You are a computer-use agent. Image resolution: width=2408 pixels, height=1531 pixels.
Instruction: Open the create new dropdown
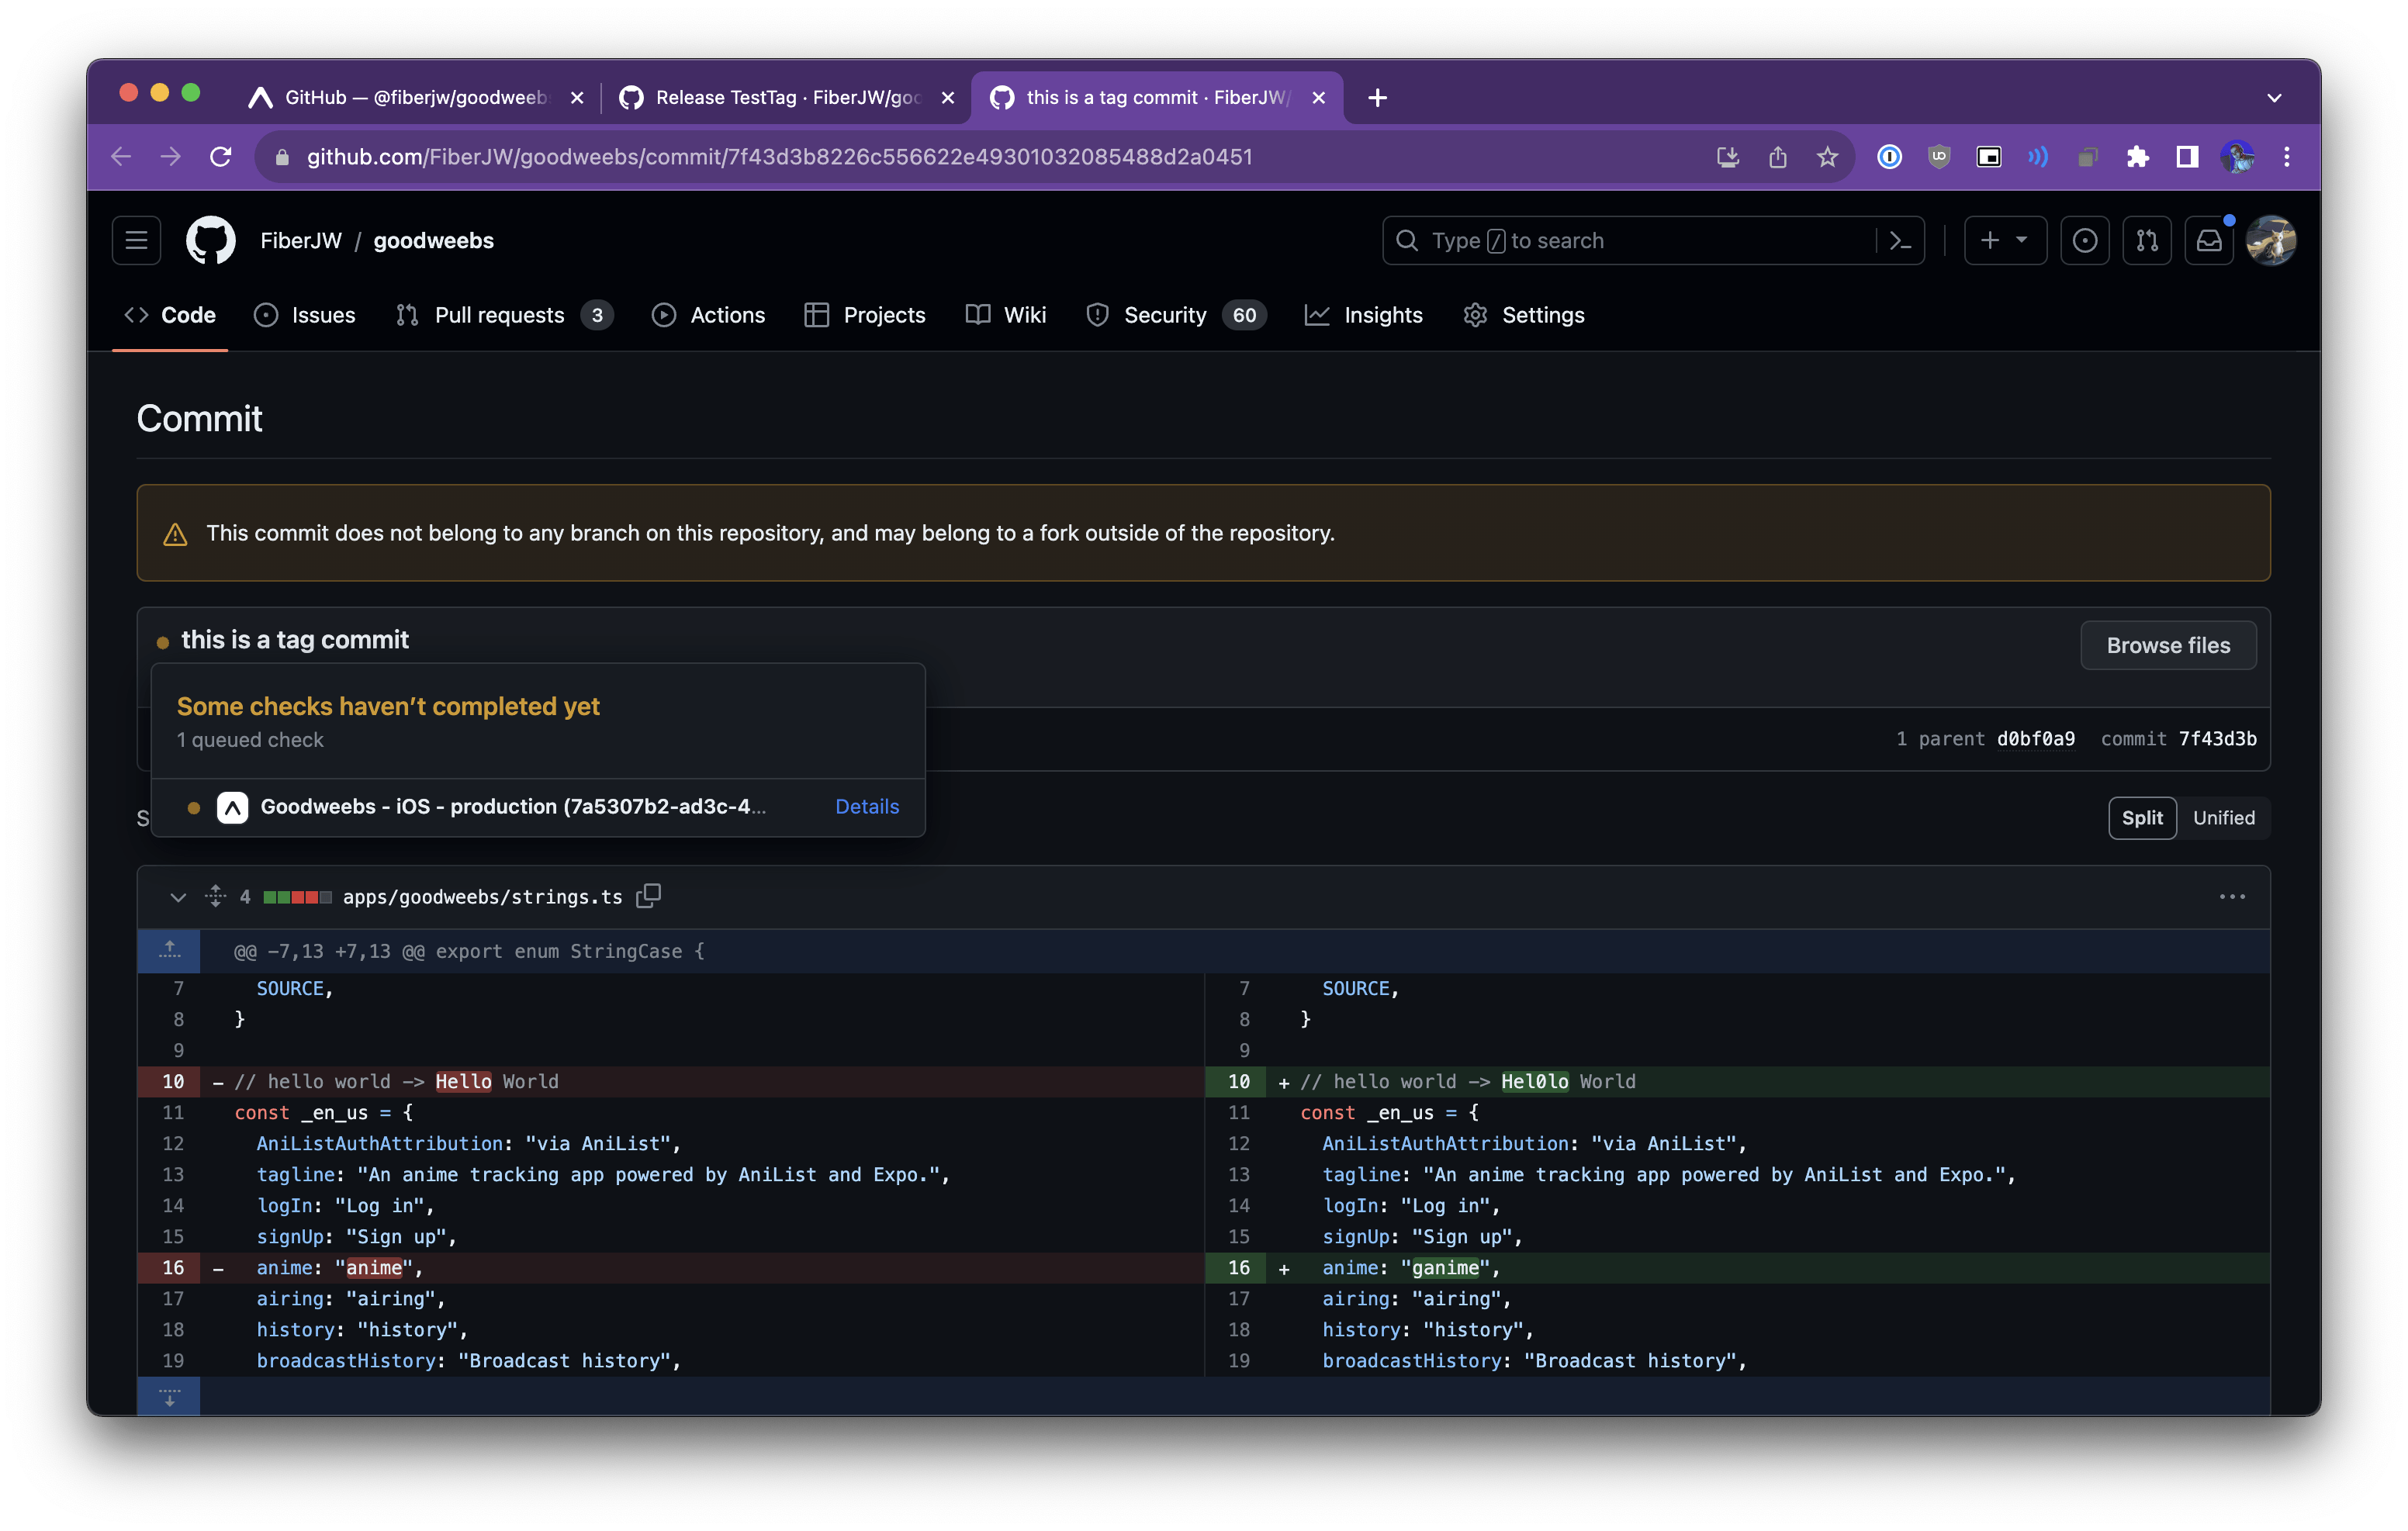pyautogui.click(x=2005, y=240)
